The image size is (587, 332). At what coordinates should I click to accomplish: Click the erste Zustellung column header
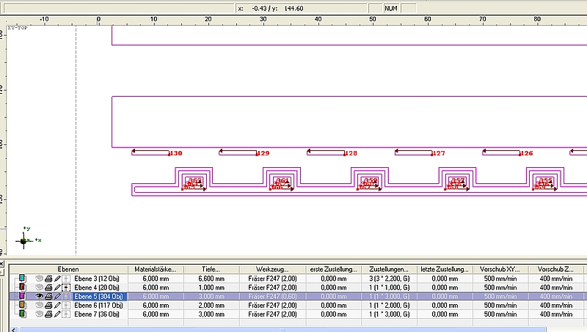coord(334,269)
